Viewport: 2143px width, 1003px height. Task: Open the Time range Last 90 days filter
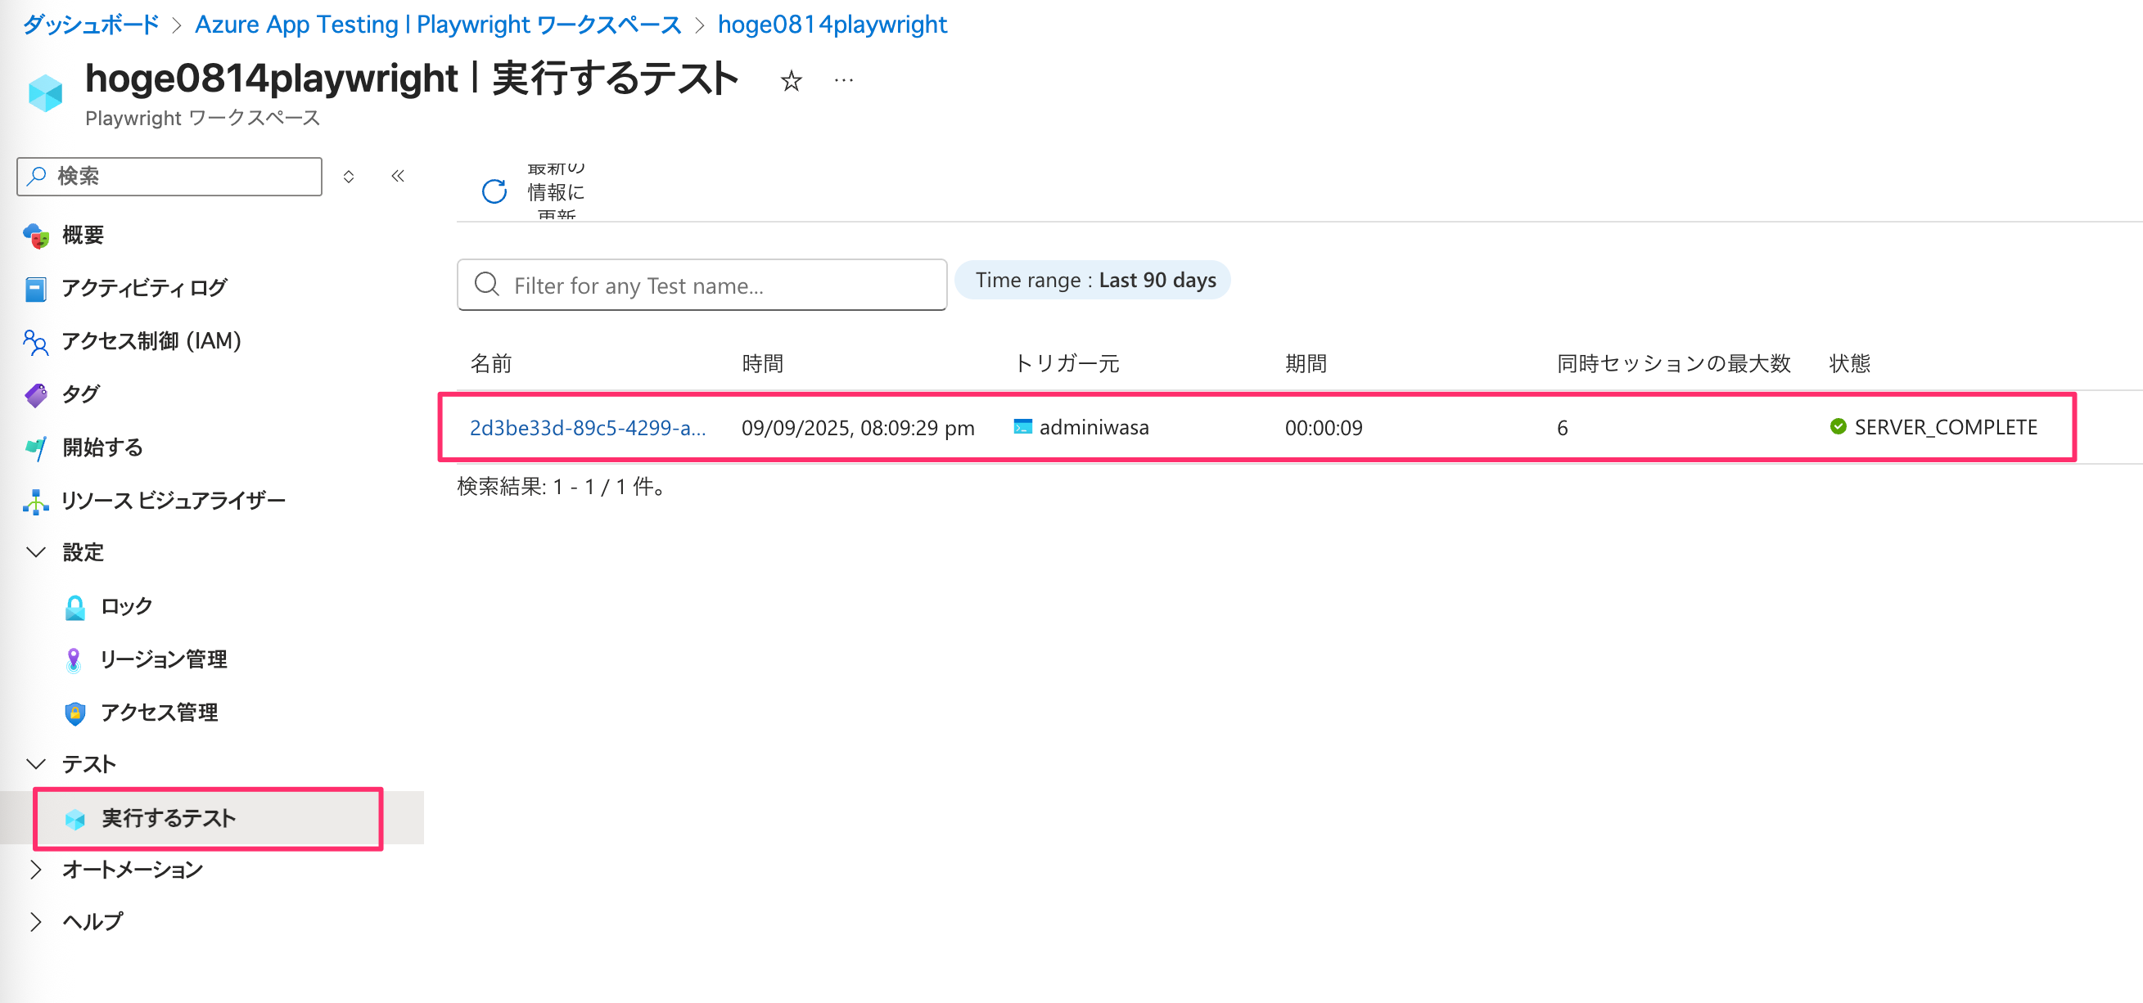[1091, 281]
